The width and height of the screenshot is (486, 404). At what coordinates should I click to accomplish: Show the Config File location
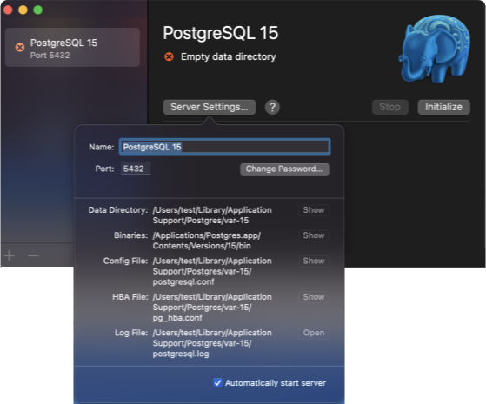pos(314,261)
